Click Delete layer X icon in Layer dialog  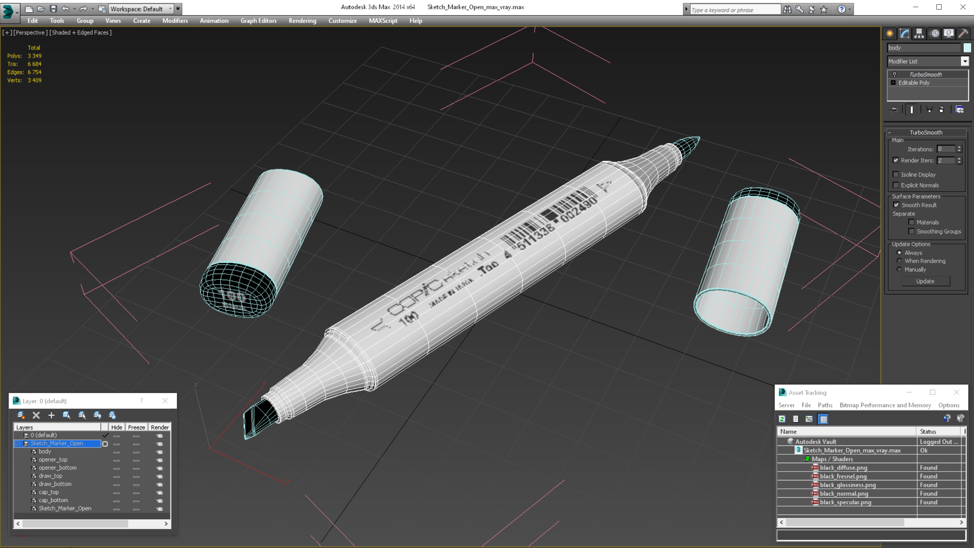point(36,415)
